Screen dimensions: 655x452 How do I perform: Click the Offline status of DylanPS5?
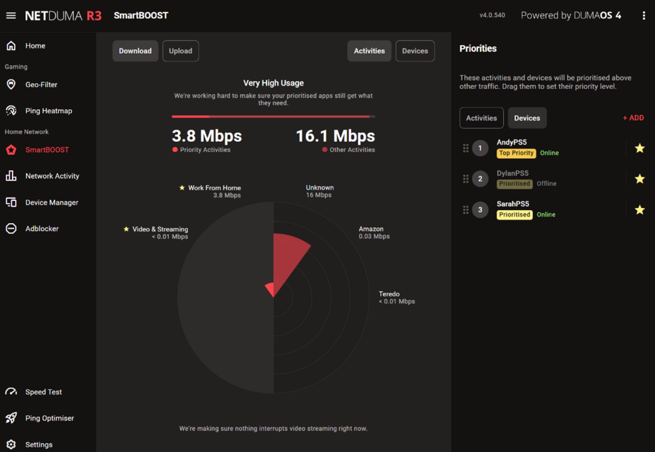click(546, 184)
